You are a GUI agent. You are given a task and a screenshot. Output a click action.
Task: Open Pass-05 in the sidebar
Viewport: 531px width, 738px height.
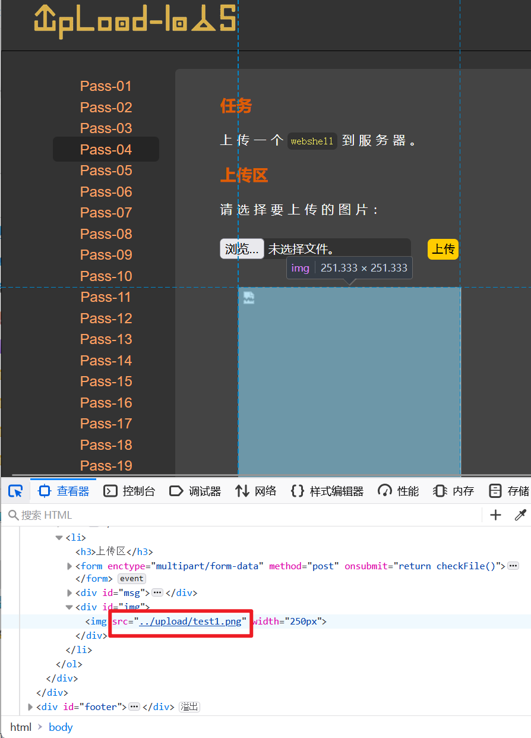pyautogui.click(x=106, y=171)
